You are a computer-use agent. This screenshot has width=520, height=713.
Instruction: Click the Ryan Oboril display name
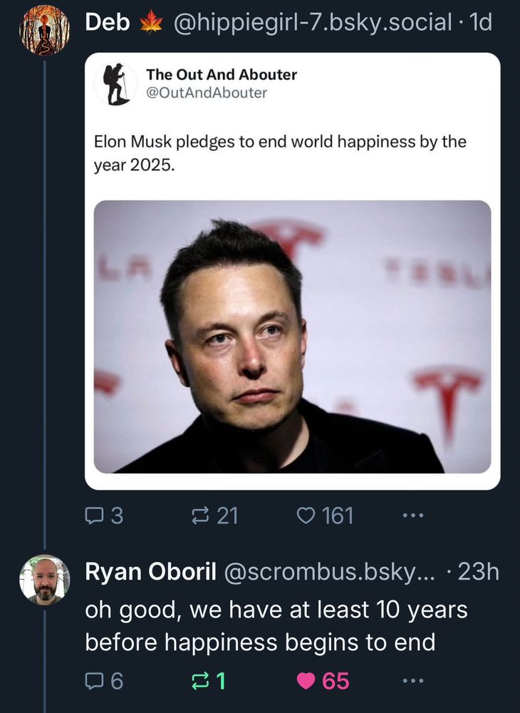tap(151, 572)
